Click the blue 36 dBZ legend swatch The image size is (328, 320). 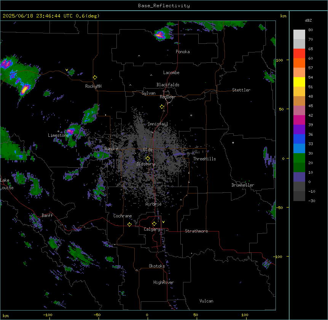[x=299, y=139]
